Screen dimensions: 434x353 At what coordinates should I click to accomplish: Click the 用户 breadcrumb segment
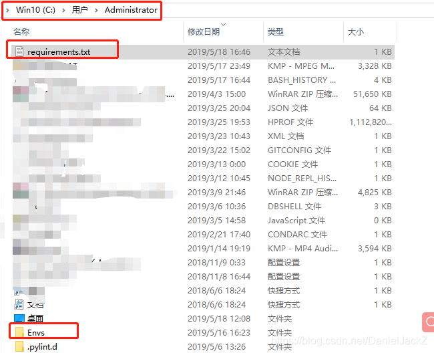pyautogui.click(x=79, y=10)
